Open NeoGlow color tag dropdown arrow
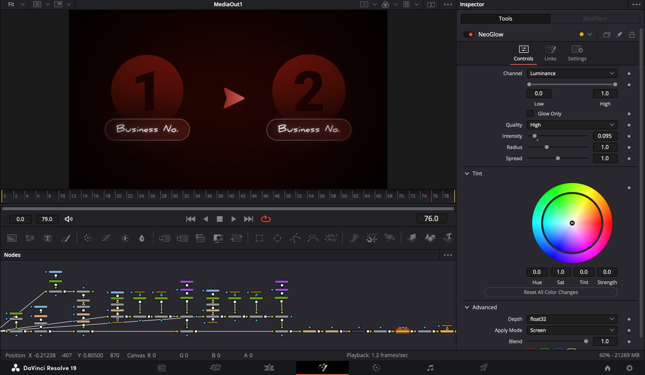 coord(590,34)
